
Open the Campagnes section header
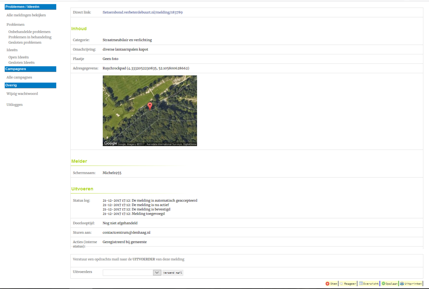tap(30, 69)
